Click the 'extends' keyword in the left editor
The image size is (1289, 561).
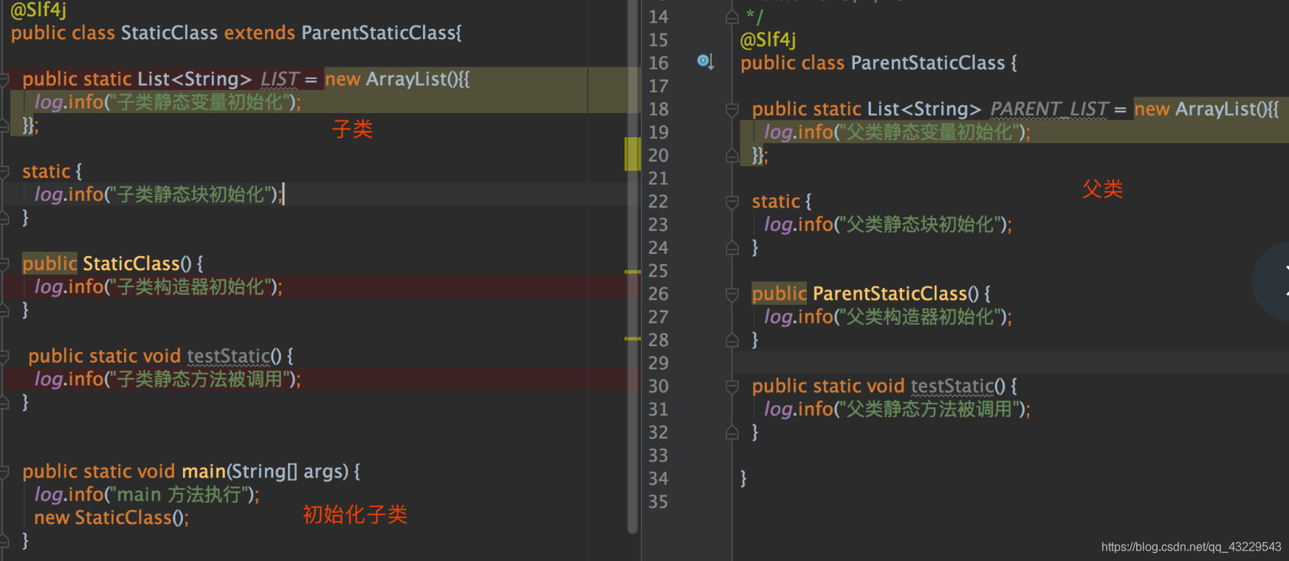point(260,32)
